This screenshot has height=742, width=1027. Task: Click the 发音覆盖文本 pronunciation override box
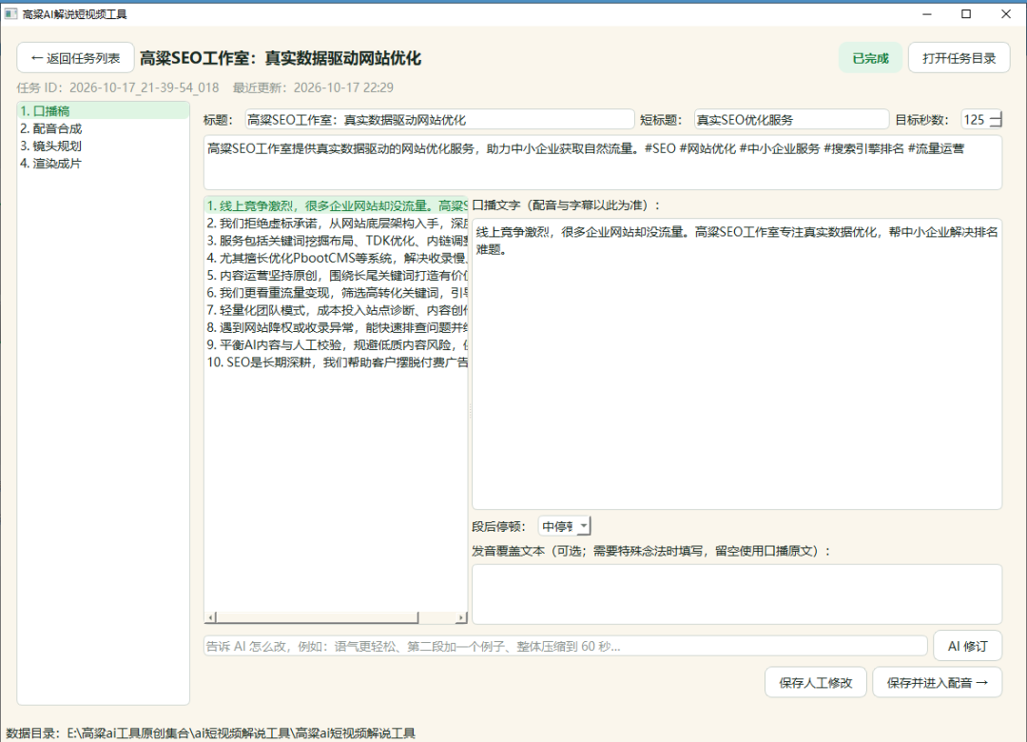[737, 595]
